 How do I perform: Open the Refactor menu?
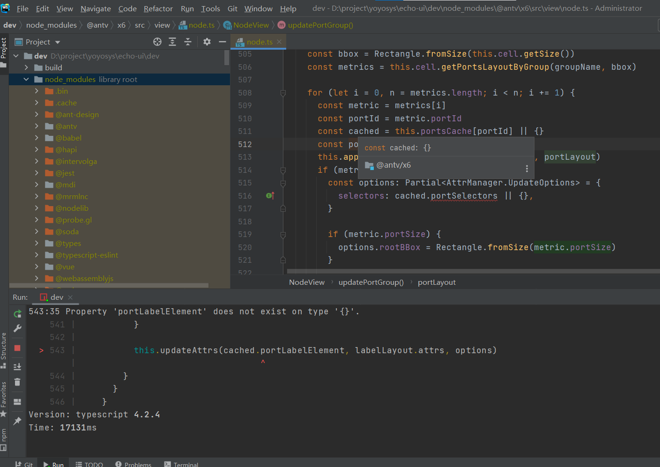click(x=158, y=8)
